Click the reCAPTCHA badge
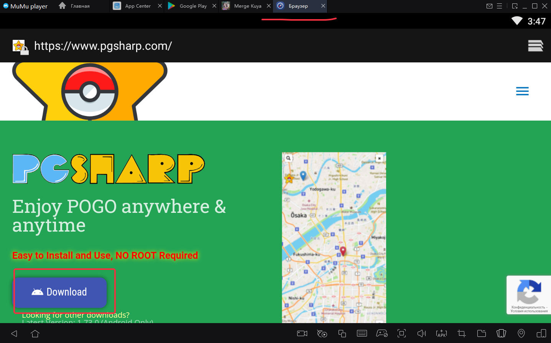 529,295
